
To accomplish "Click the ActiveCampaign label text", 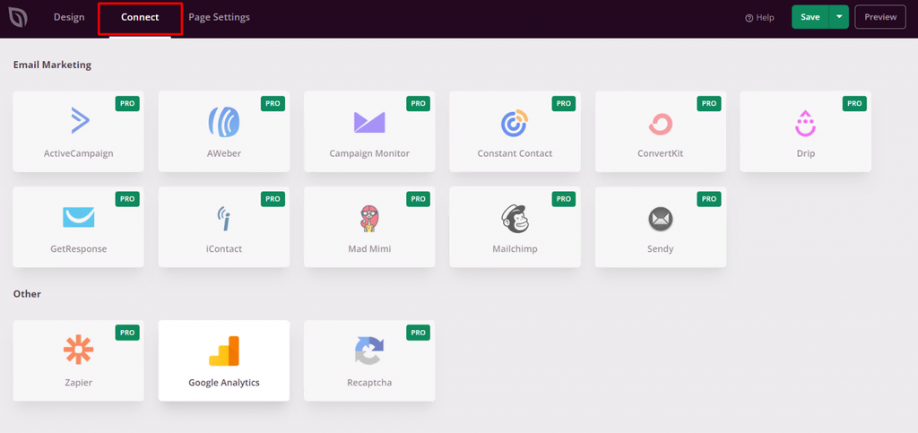I will (x=79, y=154).
